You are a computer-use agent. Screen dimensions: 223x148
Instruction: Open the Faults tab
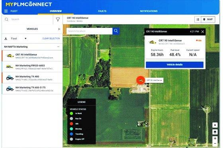102,11
